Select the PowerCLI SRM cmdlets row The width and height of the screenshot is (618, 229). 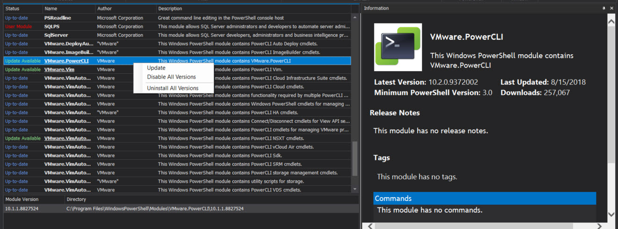click(177, 164)
